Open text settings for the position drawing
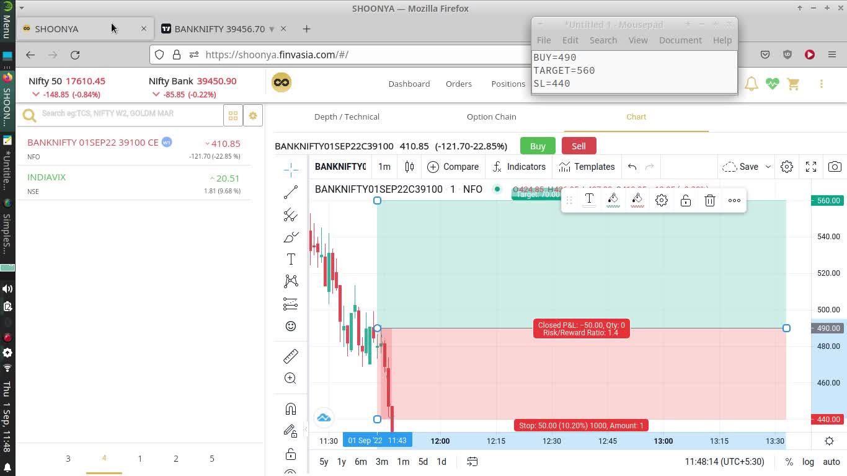Image resolution: width=847 pixels, height=476 pixels. (x=589, y=200)
